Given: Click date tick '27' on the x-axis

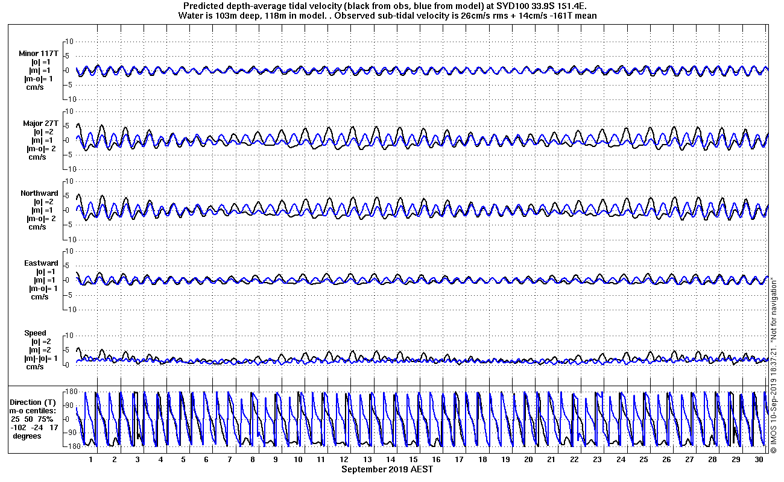Looking at the screenshot, I should pos(689,459).
